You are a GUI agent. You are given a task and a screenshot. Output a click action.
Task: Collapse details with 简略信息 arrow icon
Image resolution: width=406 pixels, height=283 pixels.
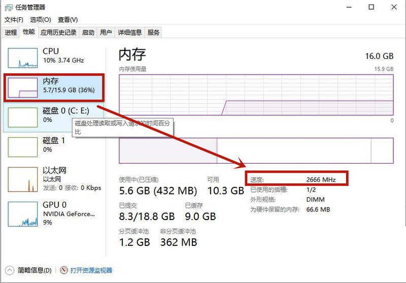(x=10, y=270)
